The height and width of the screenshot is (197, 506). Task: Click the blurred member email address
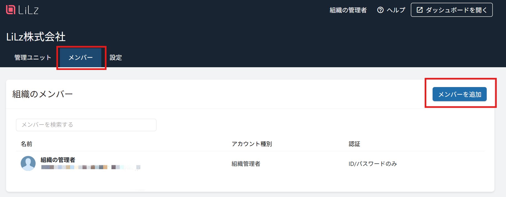tap(91, 167)
